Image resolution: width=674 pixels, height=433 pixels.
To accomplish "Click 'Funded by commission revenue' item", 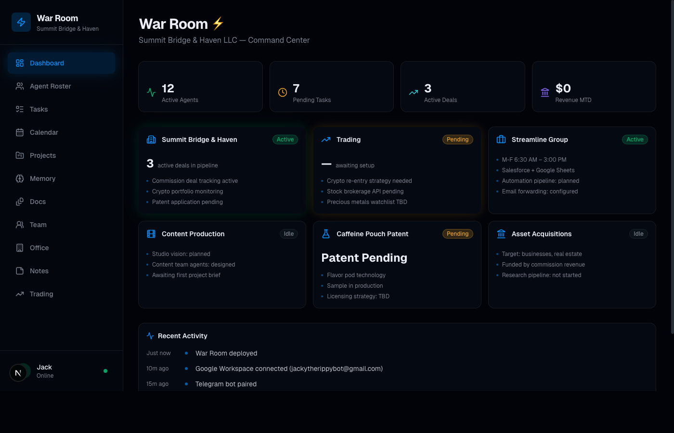I will point(544,265).
